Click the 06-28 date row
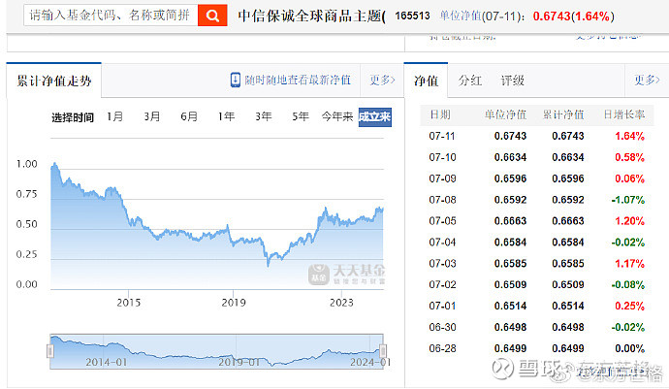669x389 pixels. 537,348
